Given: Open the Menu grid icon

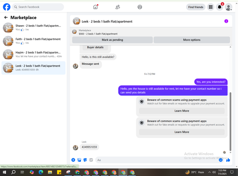Looking at the screenshot, I should 210,7.
